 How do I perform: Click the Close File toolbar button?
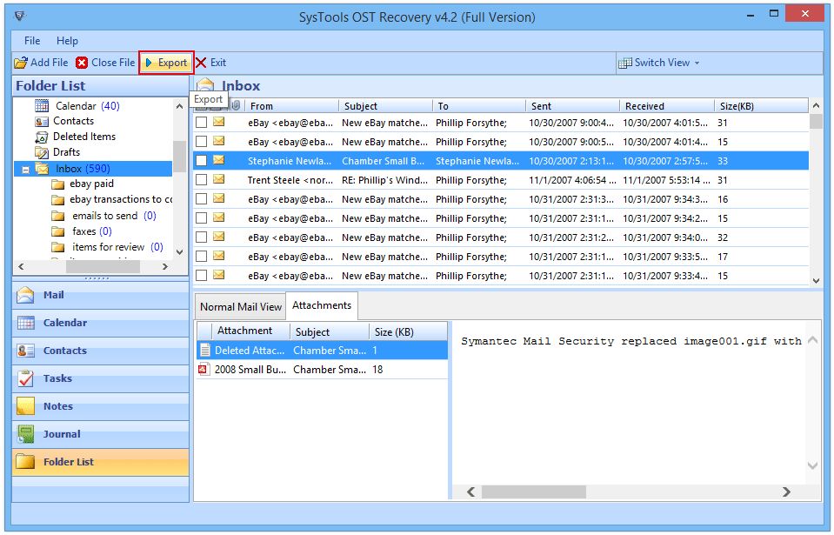click(x=105, y=63)
